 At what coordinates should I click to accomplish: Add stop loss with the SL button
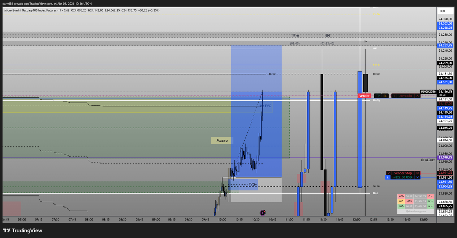(x=385, y=95)
